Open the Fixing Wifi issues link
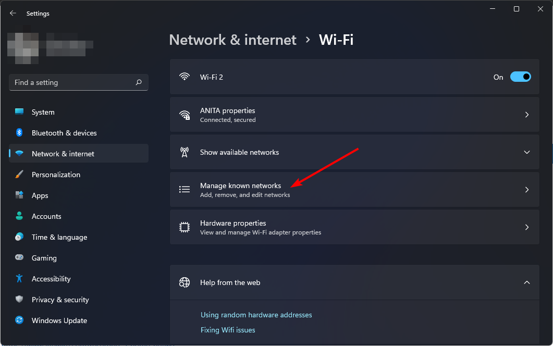The width and height of the screenshot is (553, 346). click(x=228, y=330)
